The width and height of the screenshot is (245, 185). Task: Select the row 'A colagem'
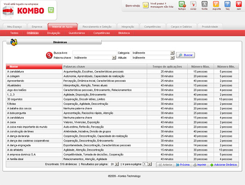coord(122,76)
